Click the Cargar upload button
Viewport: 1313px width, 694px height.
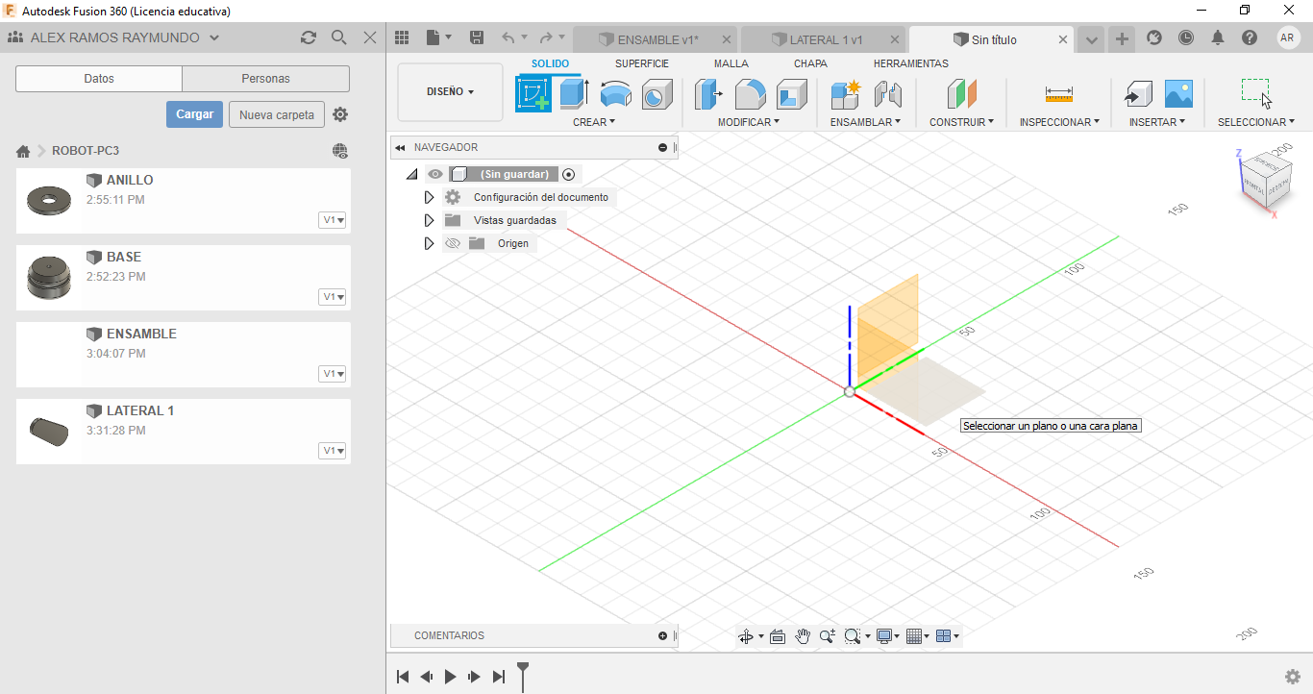click(x=194, y=114)
